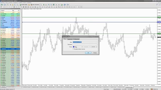The height and width of the screenshot is (90, 161).
Task: Open the templates dropdown
Action: click(68, 5)
